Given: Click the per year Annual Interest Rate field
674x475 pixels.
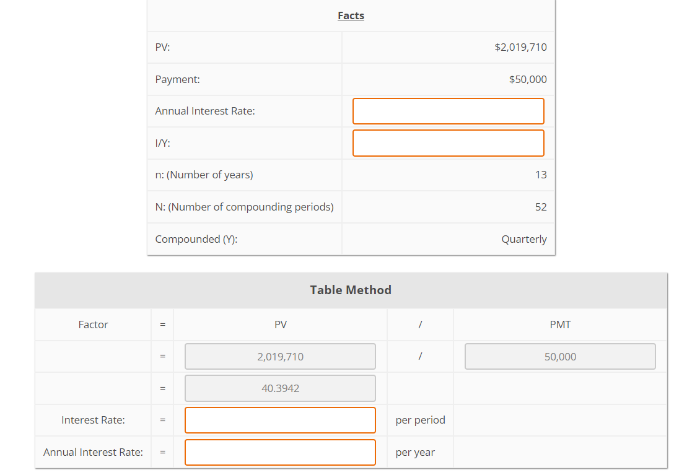Looking at the screenshot, I should click(x=280, y=452).
